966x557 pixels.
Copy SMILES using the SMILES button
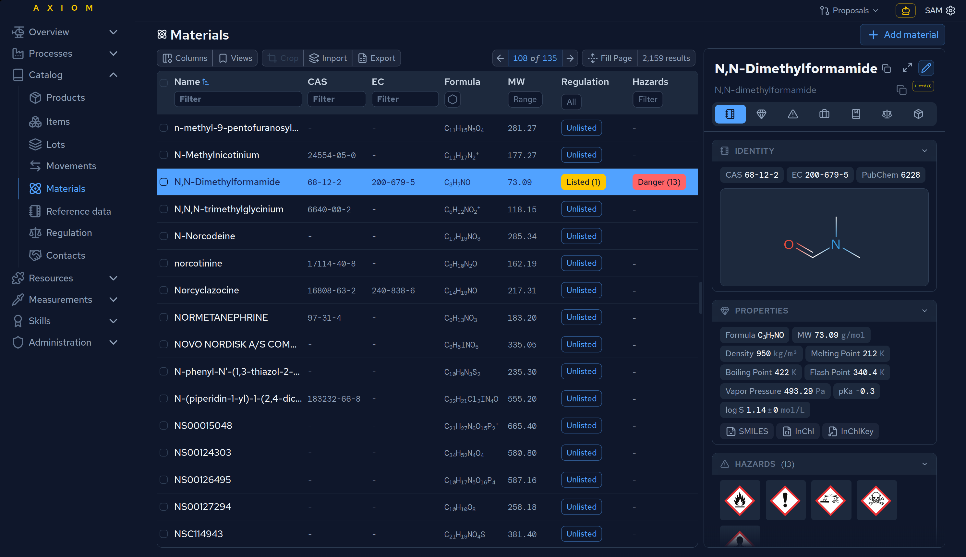(746, 431)
